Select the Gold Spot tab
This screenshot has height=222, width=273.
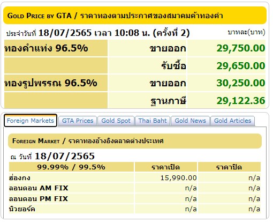tap(116, 121)
